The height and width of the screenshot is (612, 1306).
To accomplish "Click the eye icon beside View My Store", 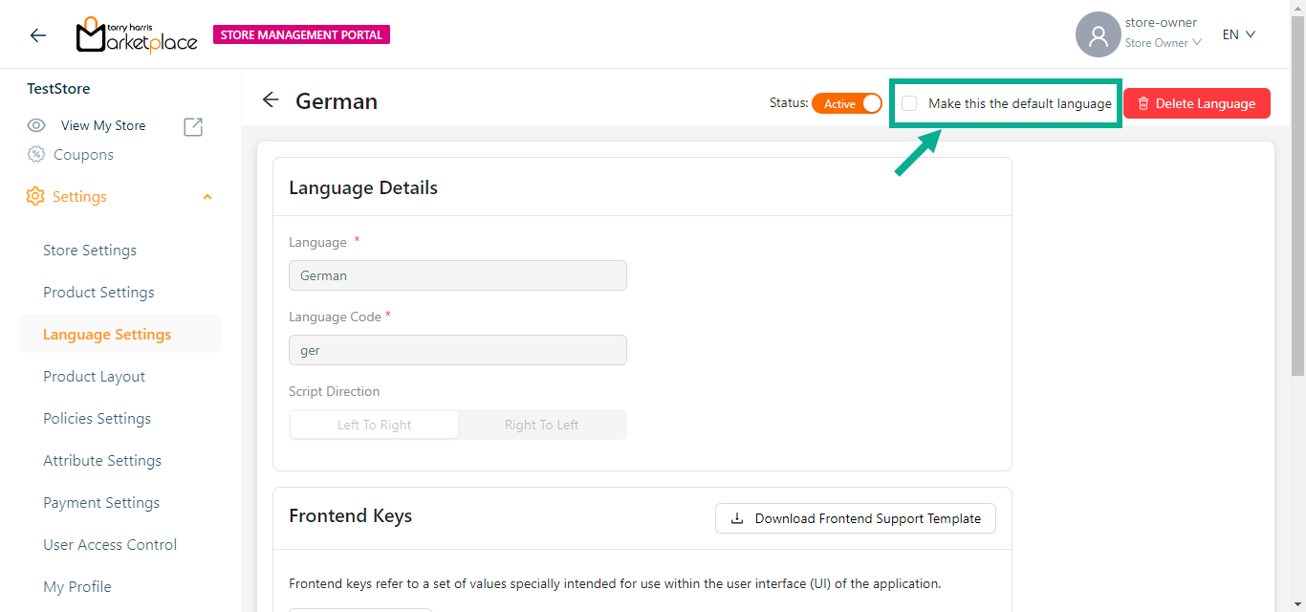I will (36, 125).
